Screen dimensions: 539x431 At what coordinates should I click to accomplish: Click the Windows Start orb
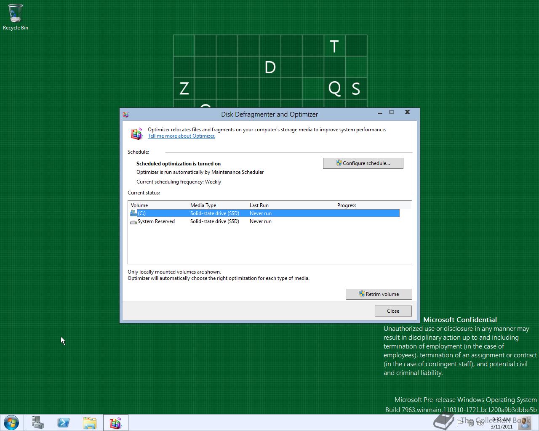(11, 423)
